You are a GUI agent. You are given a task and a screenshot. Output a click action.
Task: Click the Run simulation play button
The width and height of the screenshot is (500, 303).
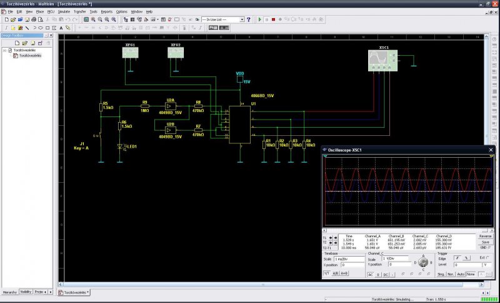260,19
